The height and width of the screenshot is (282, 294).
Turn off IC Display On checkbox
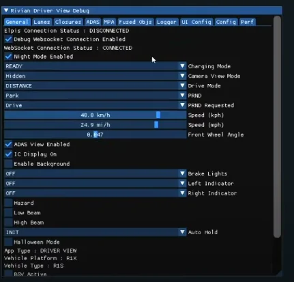(8, 154)
